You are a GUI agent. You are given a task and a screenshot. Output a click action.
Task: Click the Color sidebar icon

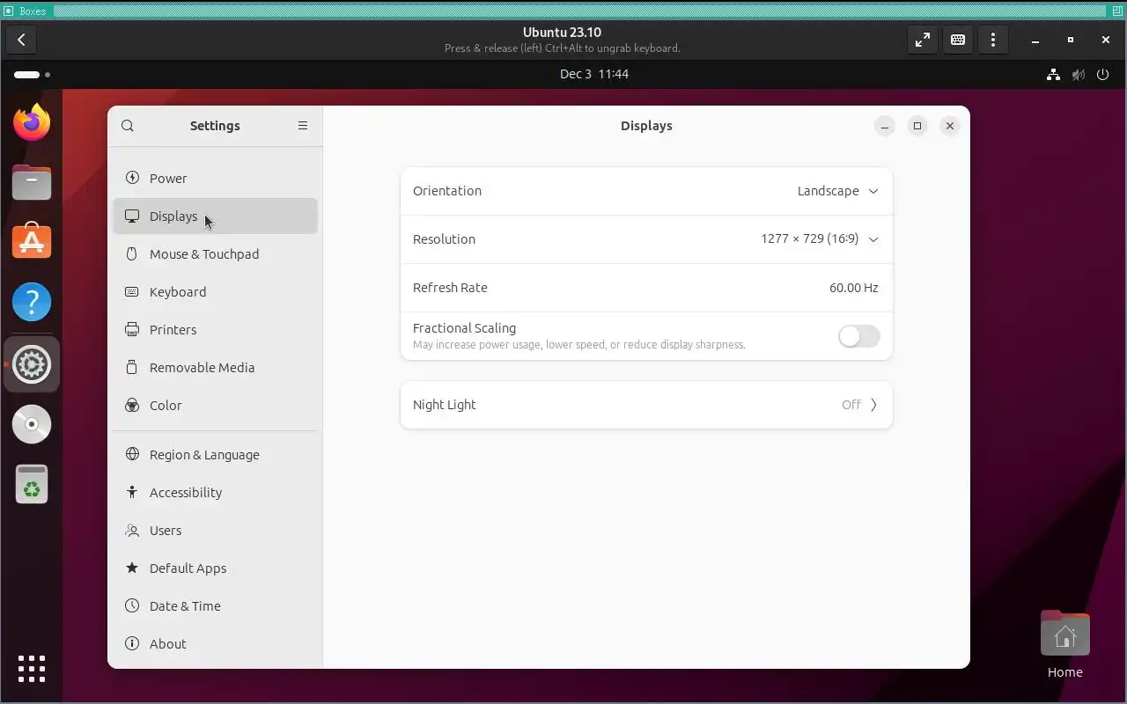tap(132, 405)
